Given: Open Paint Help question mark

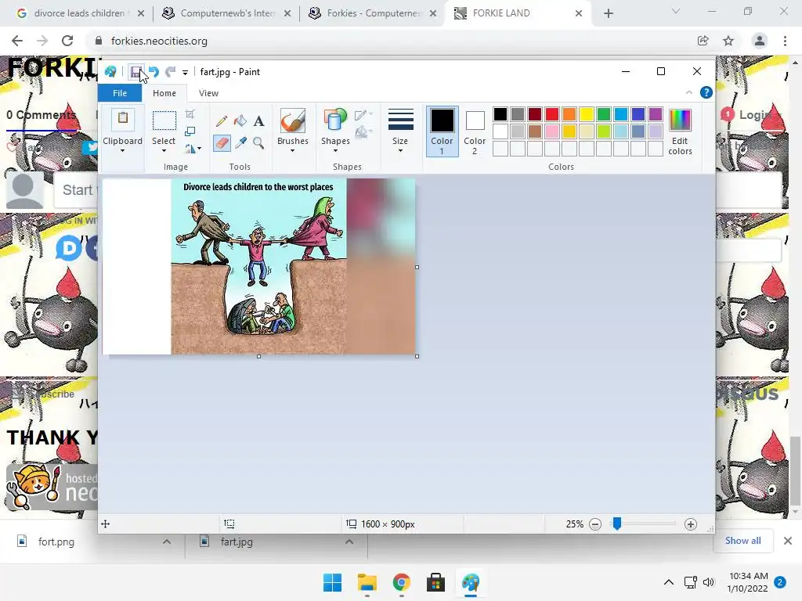Looking at the screenshot, I should pyautogui.click(x=706, y=92).
